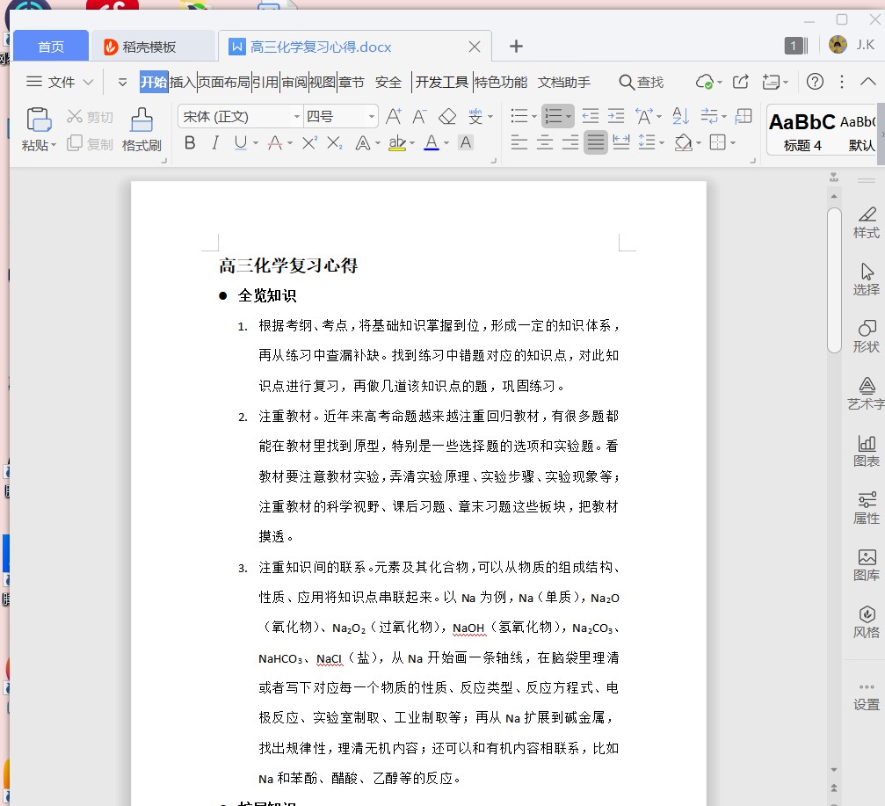
Task: Open the 图表 chart panel in sidebar
Action: click(866, 450)
